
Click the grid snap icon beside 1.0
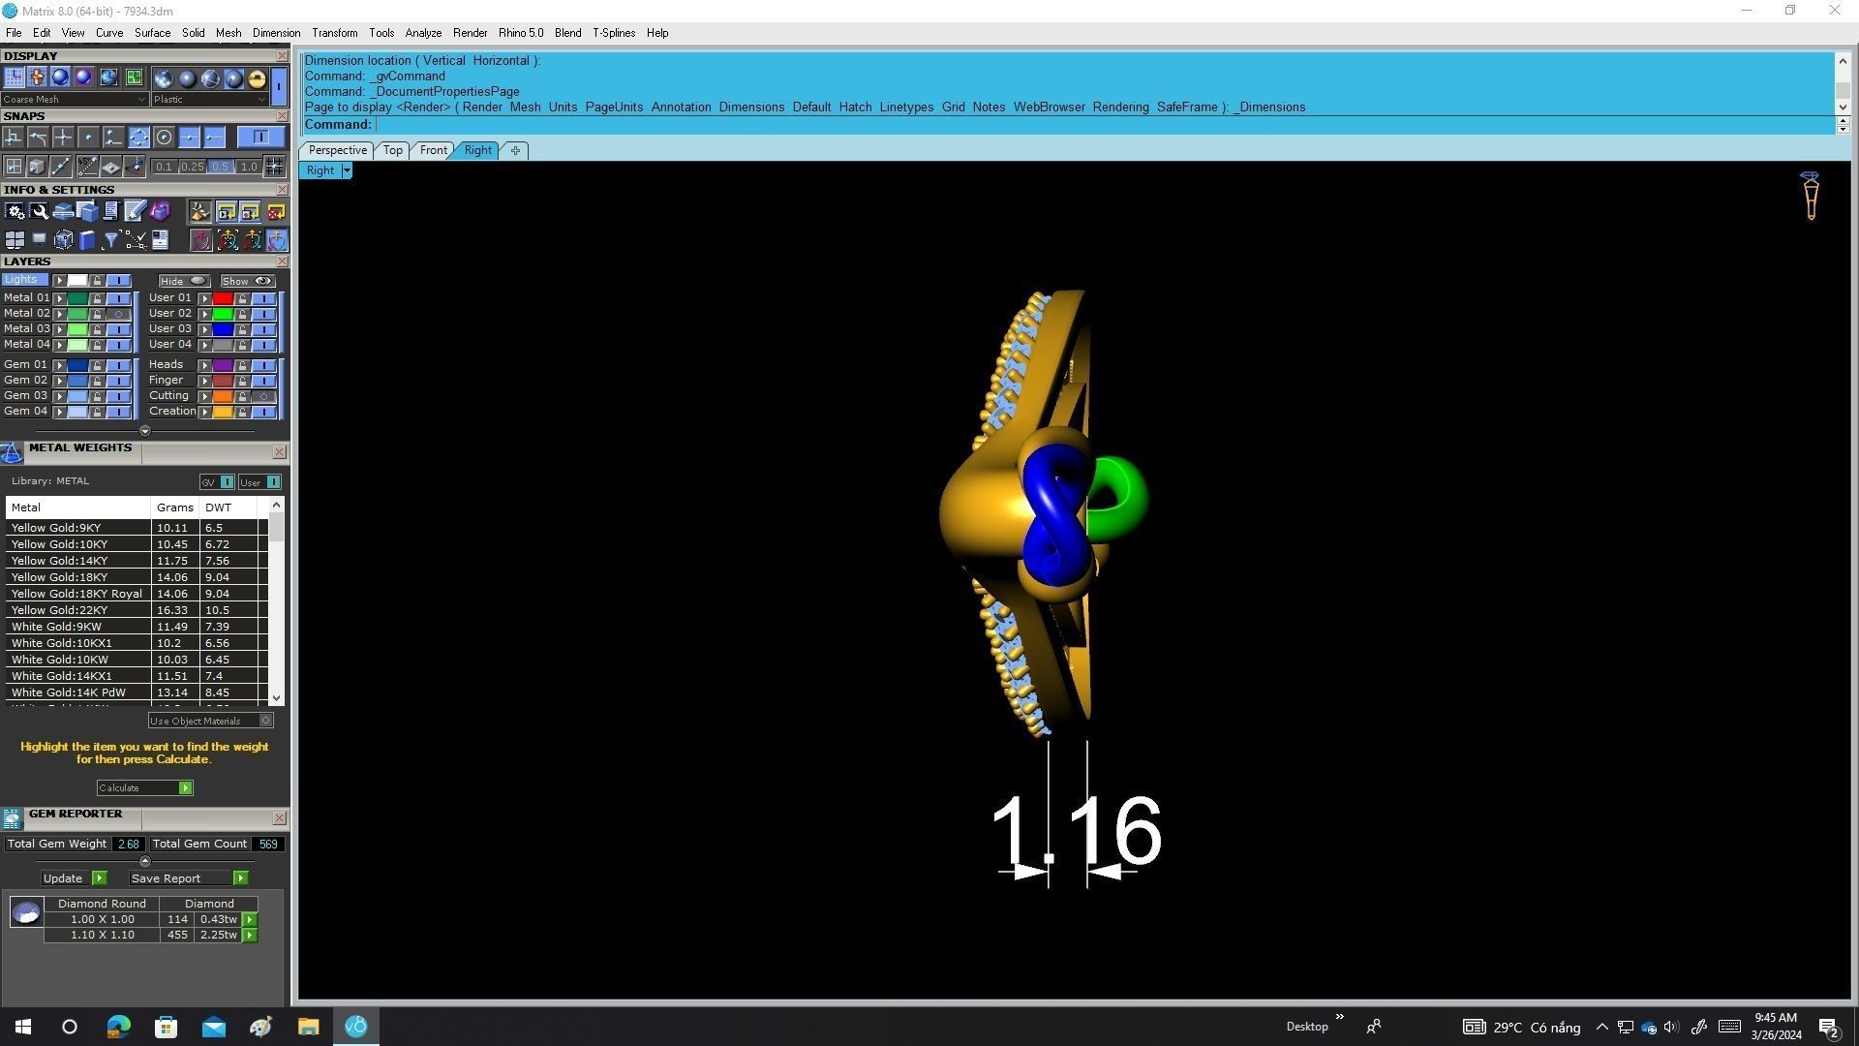click(275, 167)
